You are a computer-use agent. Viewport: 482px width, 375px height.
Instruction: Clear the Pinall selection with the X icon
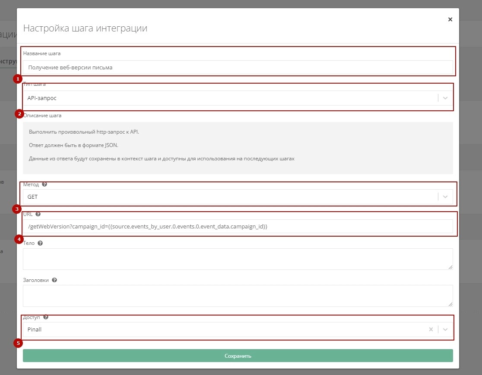431,329
